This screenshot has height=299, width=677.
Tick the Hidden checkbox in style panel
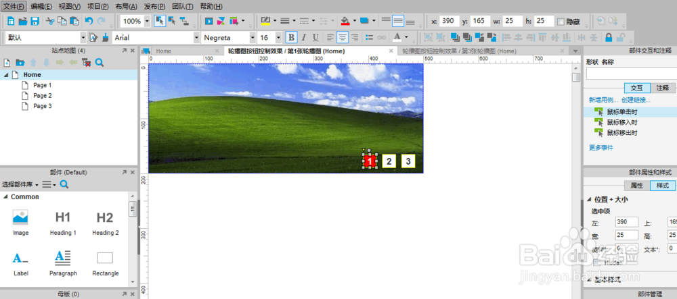pos(596,263)
